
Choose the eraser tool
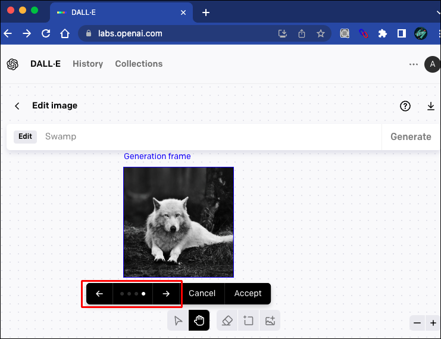227,321
